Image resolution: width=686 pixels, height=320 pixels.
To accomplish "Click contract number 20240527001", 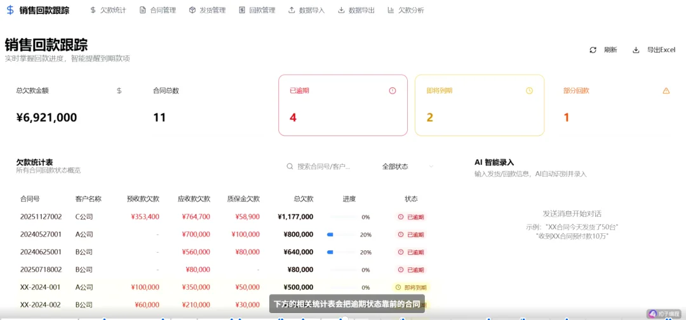I will tap(41, 234).
